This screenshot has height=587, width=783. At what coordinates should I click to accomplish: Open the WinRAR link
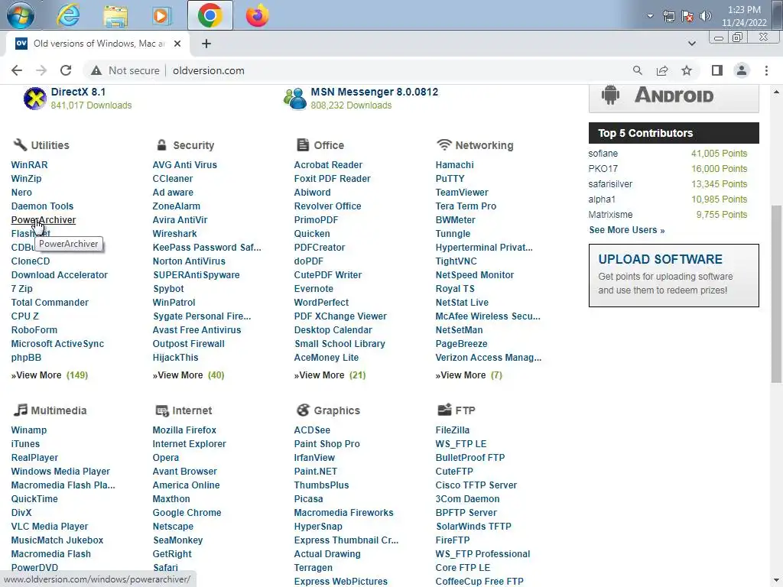click(30, 165)
